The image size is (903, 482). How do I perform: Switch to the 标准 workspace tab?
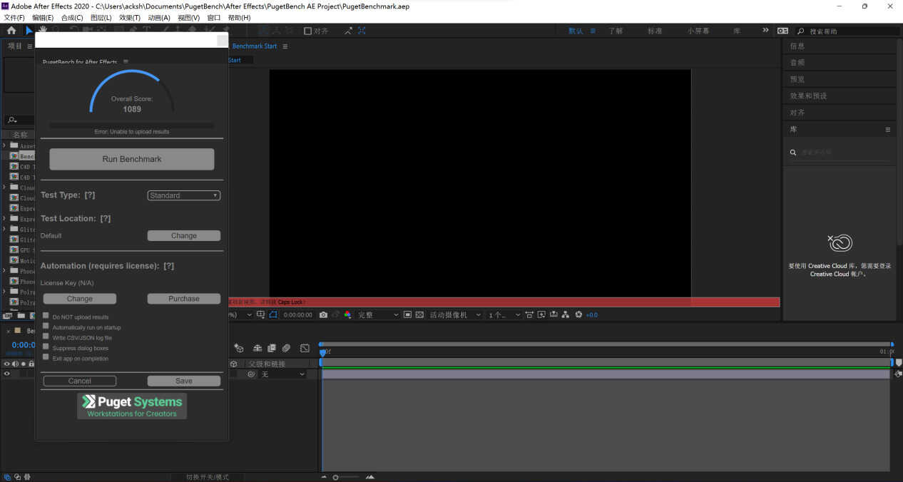(655, 31)
